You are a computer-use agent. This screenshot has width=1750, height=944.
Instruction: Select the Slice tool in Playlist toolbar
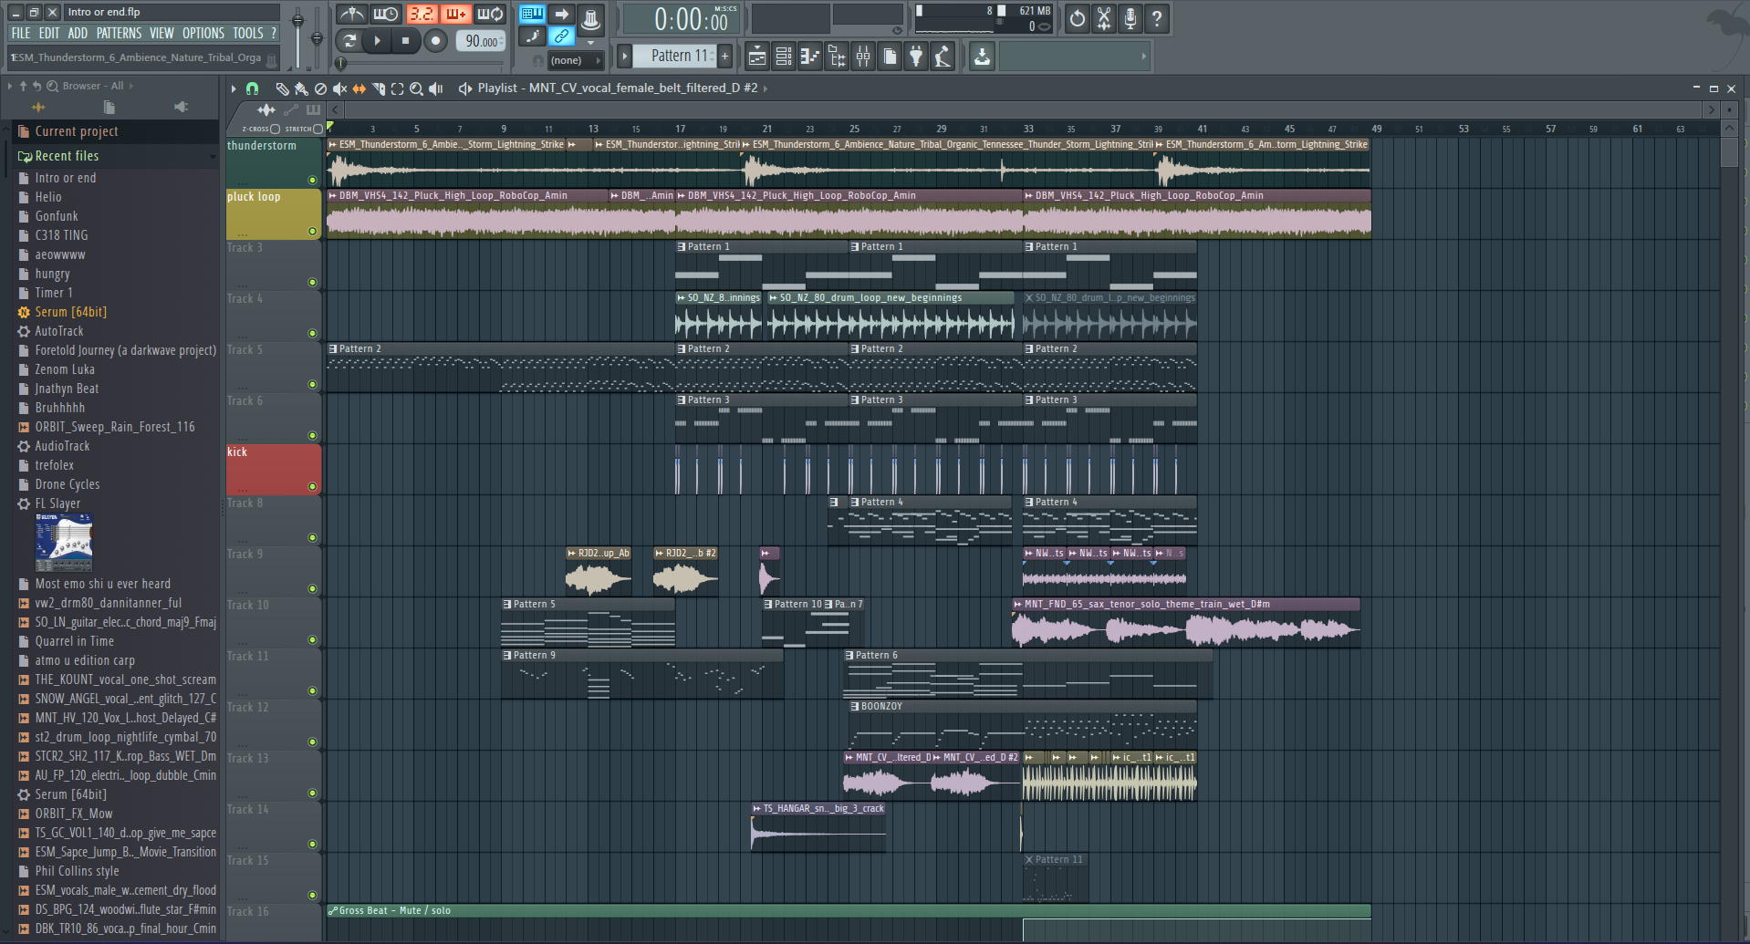[378, 88]
